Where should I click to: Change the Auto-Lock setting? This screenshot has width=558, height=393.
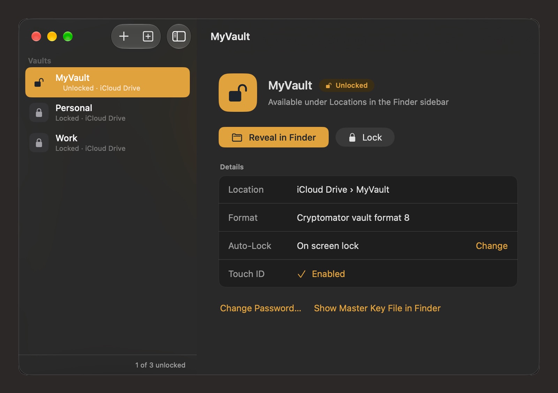[x=491, y=246]
